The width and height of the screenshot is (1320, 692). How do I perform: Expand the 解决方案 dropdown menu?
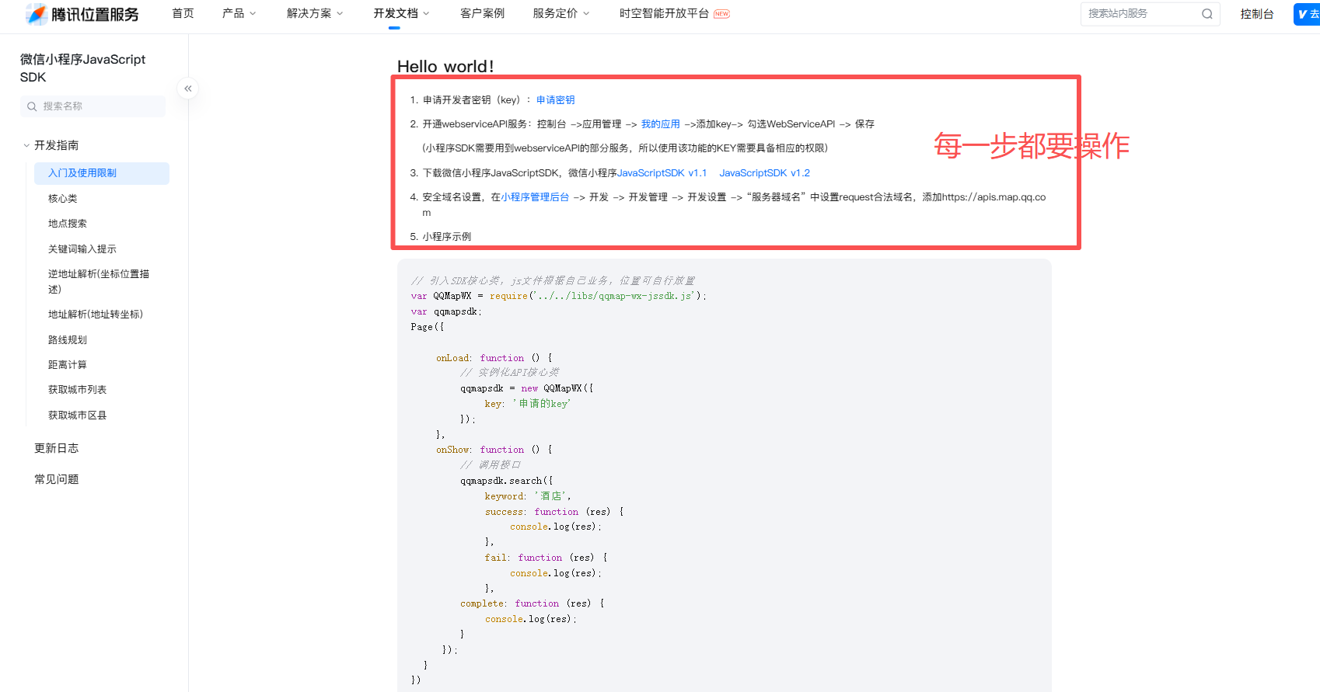click(x=315, y=13)
